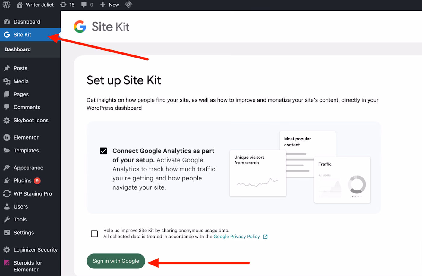The image size is (422, 276).
Task: Open the Google Privacy Policy link
Action: 237,237
